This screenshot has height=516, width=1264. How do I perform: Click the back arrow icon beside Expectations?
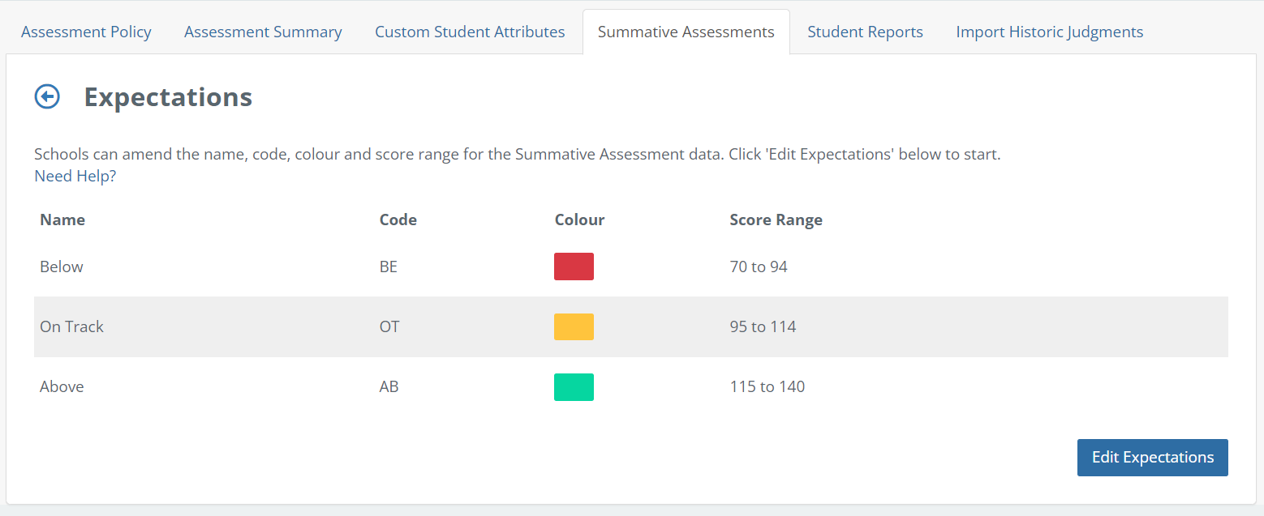coord(47,97)
